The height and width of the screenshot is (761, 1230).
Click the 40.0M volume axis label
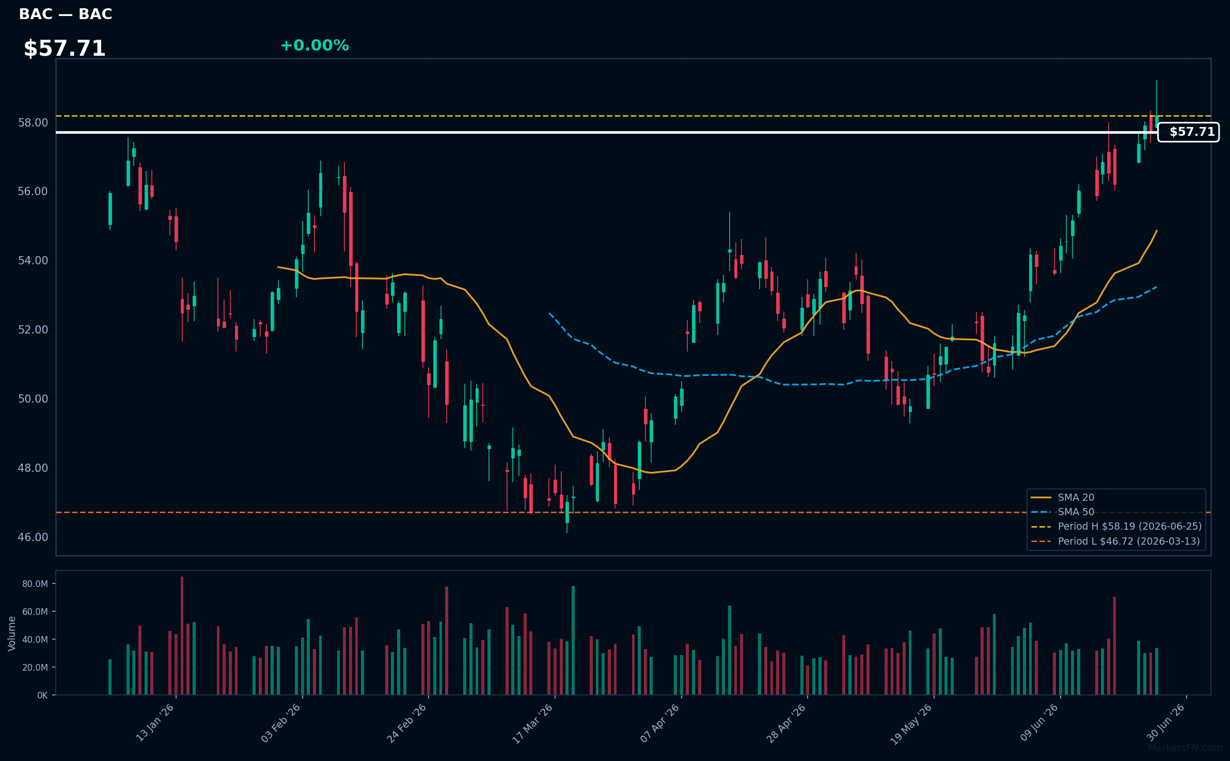point(35,640)
